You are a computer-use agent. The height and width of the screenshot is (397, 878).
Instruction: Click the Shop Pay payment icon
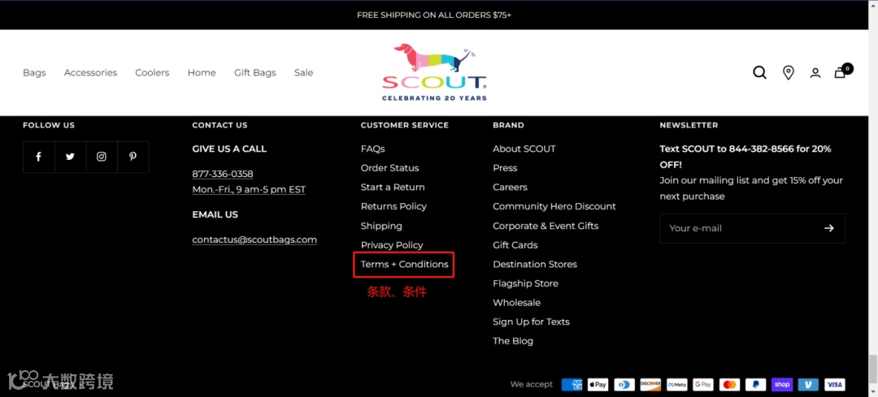pos(782,385)
